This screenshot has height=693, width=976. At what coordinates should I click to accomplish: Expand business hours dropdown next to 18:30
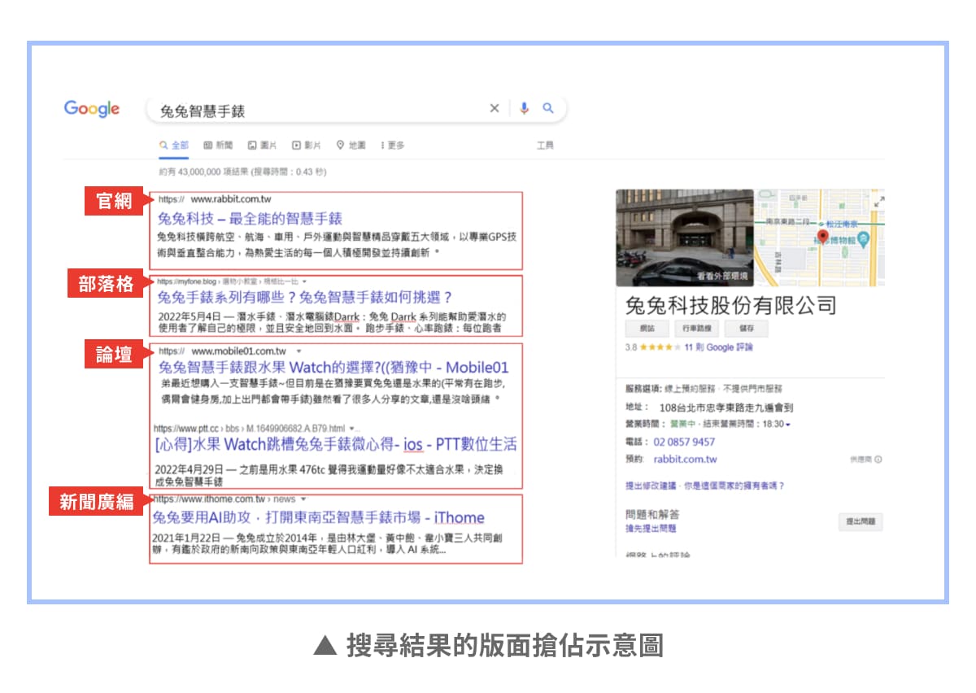(788, 425)
